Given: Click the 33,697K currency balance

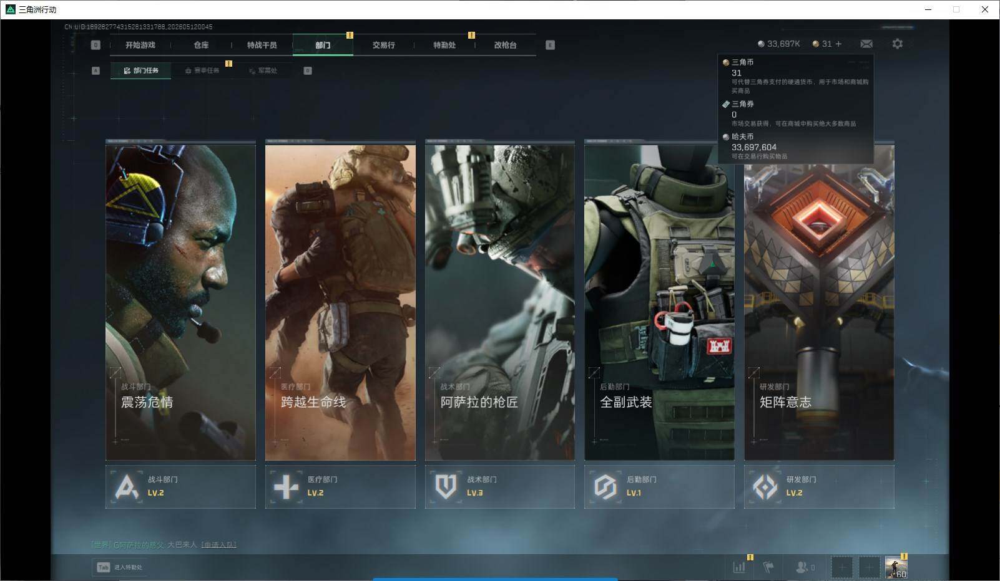Looking at the screenshot, I should 783,44.
